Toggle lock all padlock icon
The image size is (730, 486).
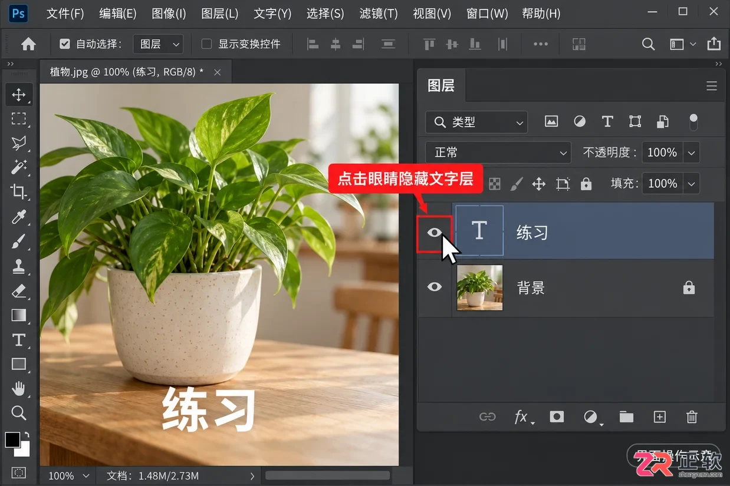(586, 184)
